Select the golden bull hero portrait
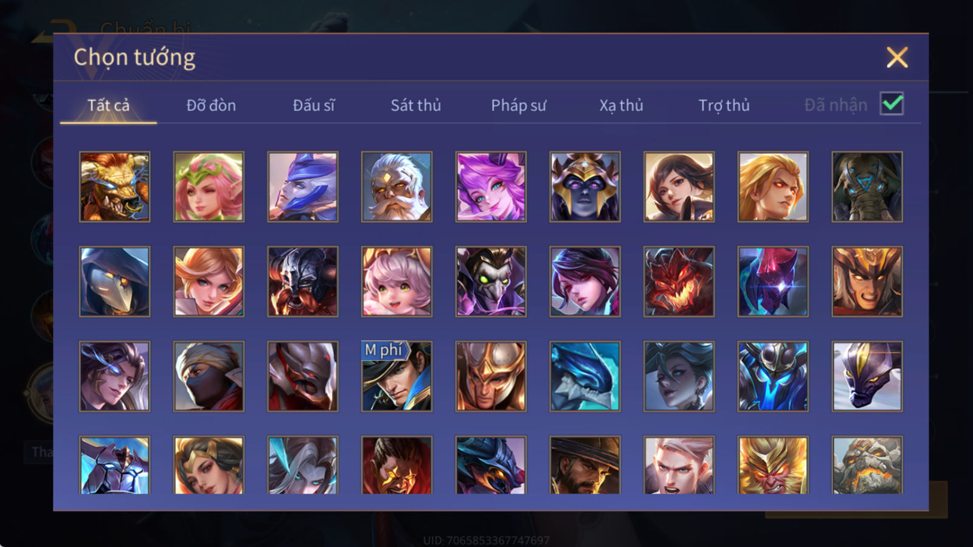This screenshot has width=973, height=547. 114,187
